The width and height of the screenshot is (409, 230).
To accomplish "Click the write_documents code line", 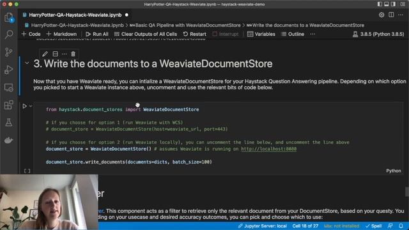I will tap(129, 162).
